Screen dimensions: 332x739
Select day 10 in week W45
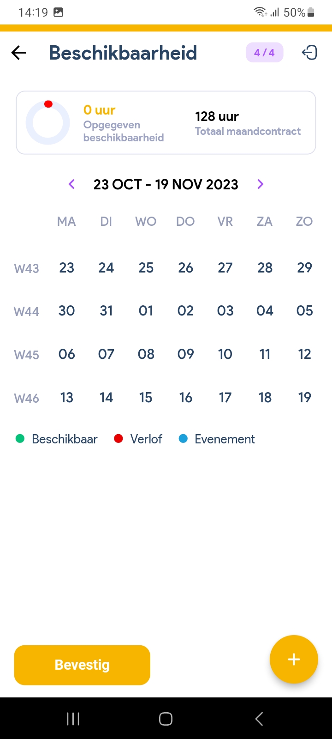tap(225, 354)
